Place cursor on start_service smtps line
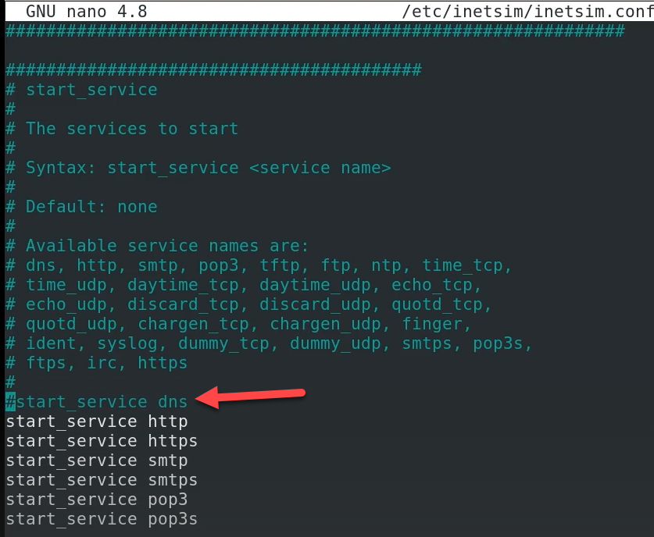This screenshot has height=537, width=654. pyautogui.click(x=102, y=480)
